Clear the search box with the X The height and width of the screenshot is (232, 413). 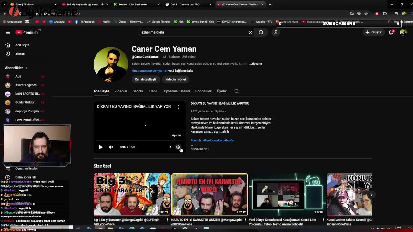(251, 32)
